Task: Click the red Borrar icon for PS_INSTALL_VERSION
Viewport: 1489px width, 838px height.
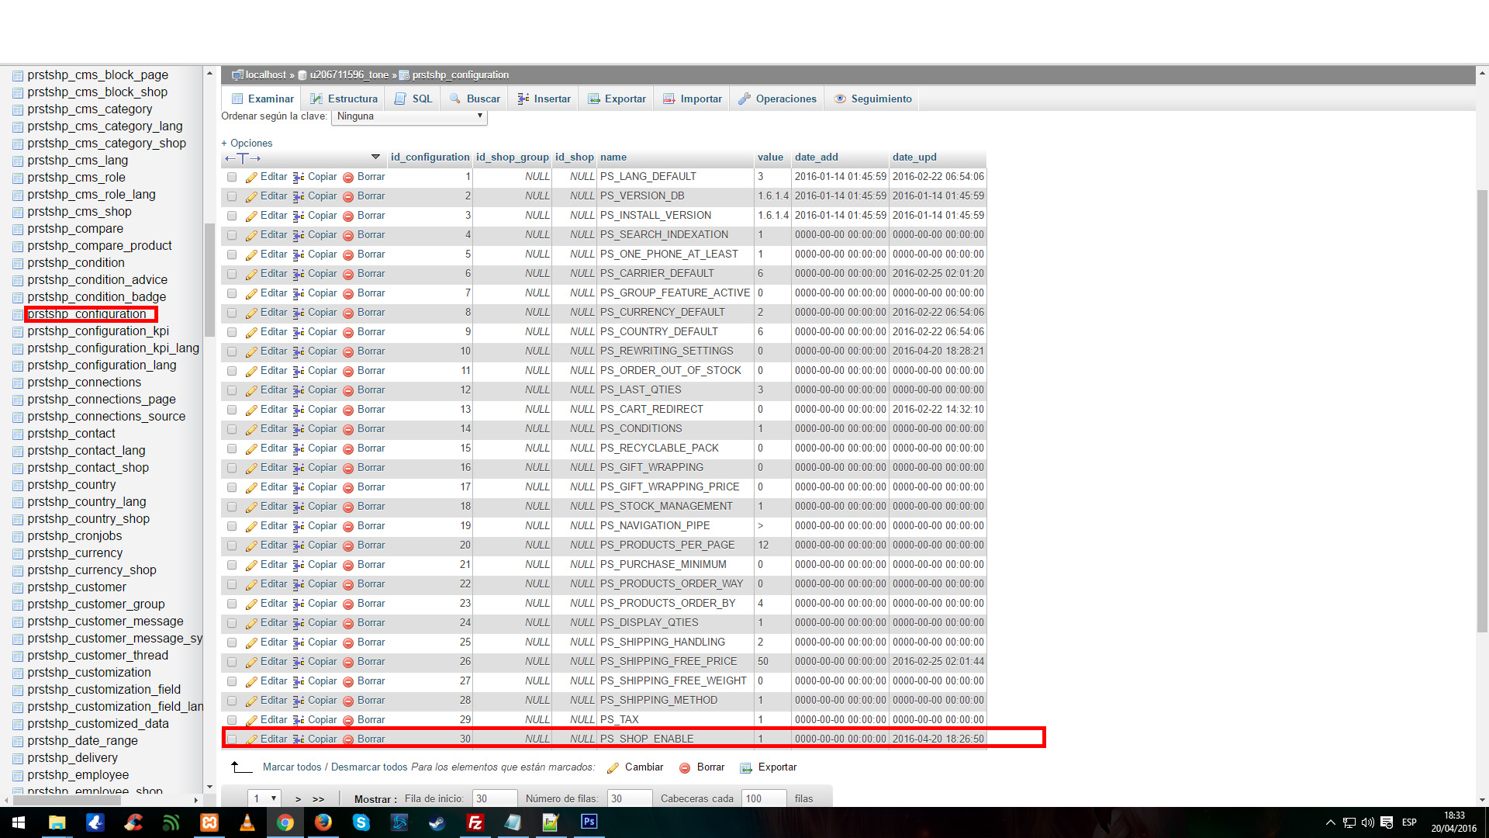Action: pyautogui.click(x=348, y=216)
